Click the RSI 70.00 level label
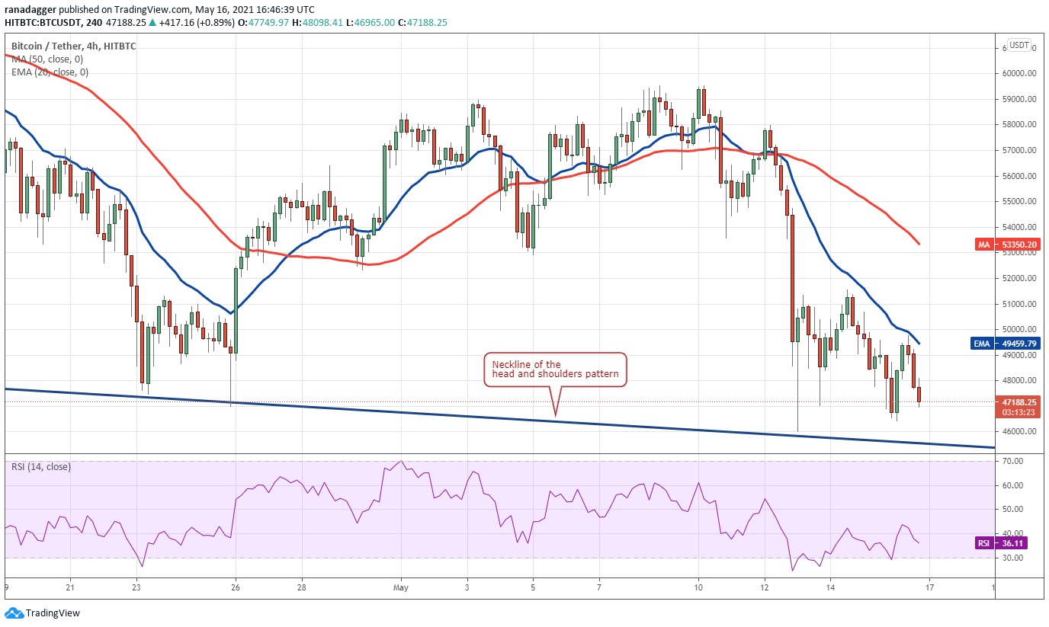The width and height of the screenshot is (1049, 627). 1014,461
